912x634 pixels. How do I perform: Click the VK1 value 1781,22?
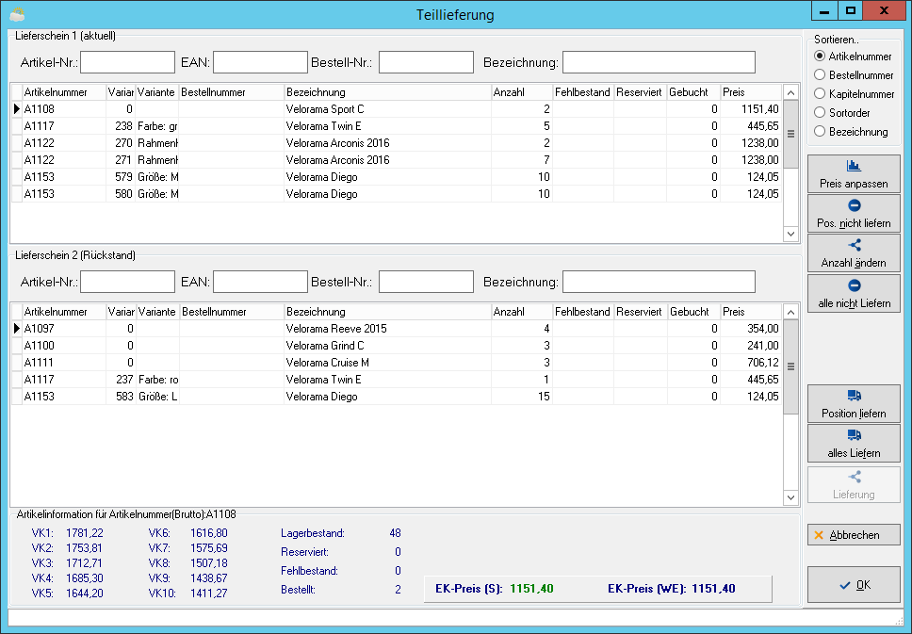click(85, 533)
